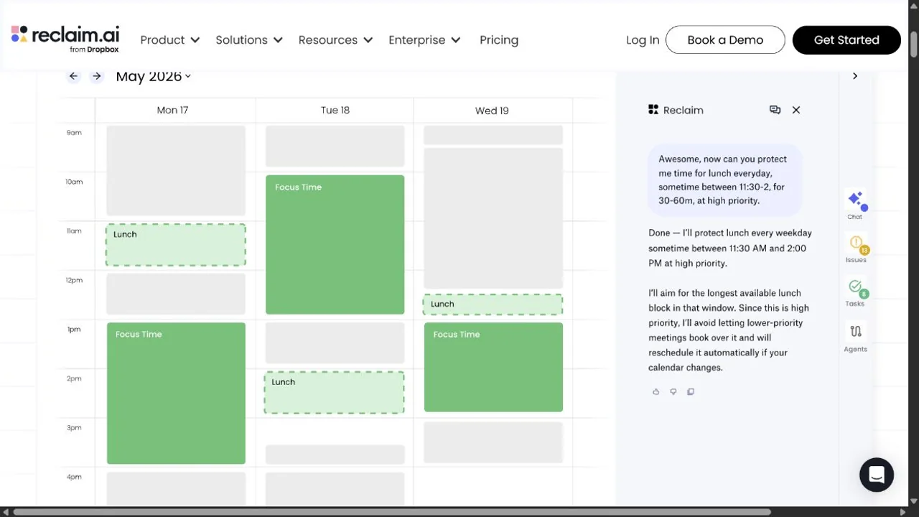Viewport: 919px width, 517px height.
Task: Select the Tuesday Lunch event
Action: (334, 392)
